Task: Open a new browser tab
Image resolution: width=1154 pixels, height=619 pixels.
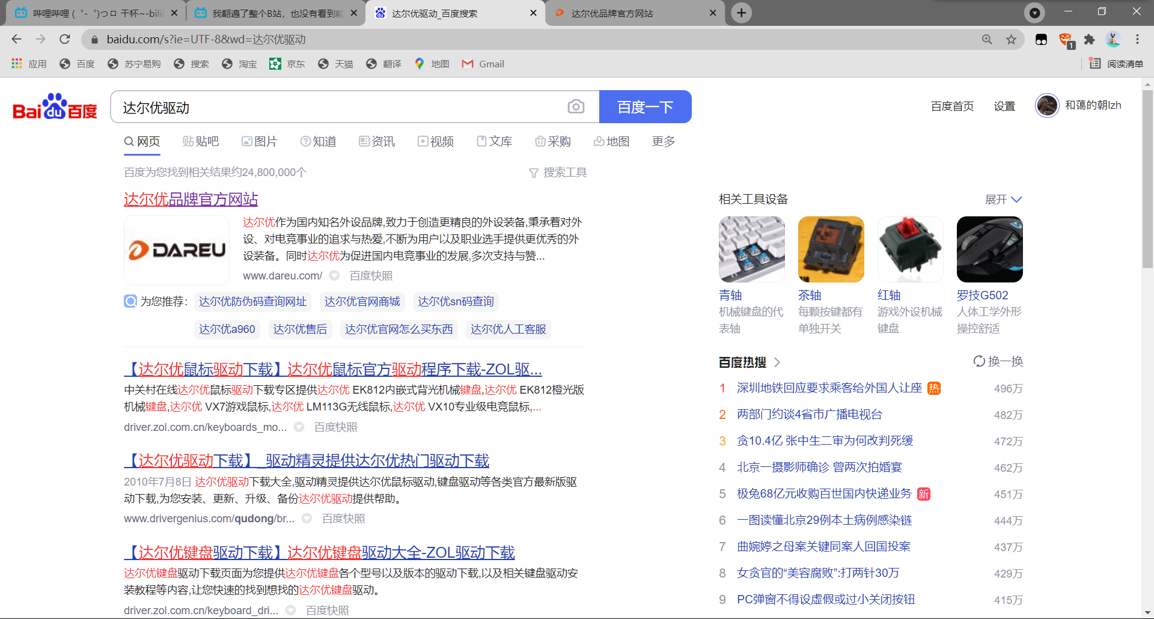Action: click(742, 13)
